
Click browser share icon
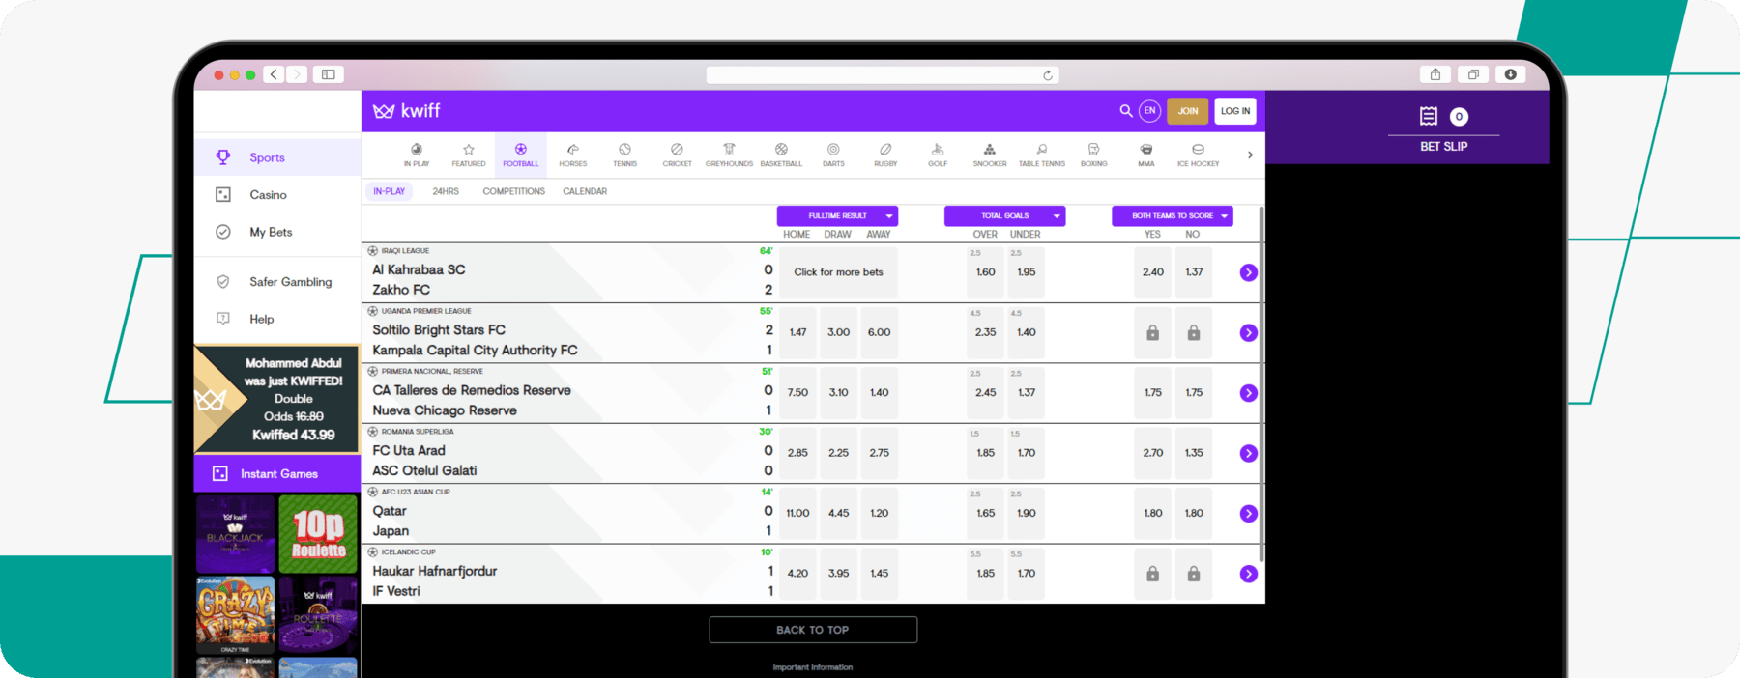(1435, 74)
